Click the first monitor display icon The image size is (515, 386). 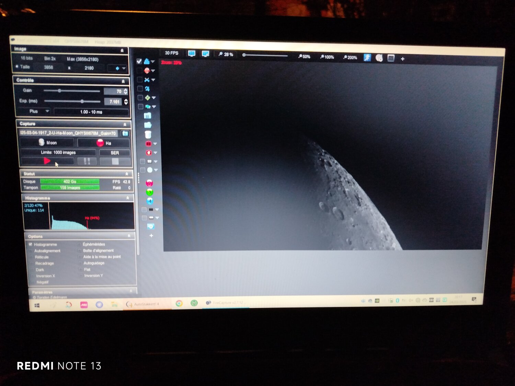coord(192,54)
